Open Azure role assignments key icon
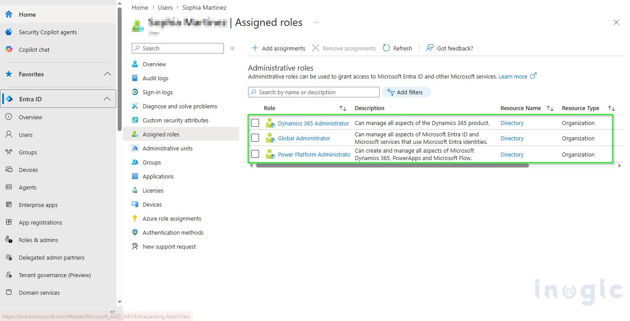This screenshot has width=630, height=321. [135, 218]
